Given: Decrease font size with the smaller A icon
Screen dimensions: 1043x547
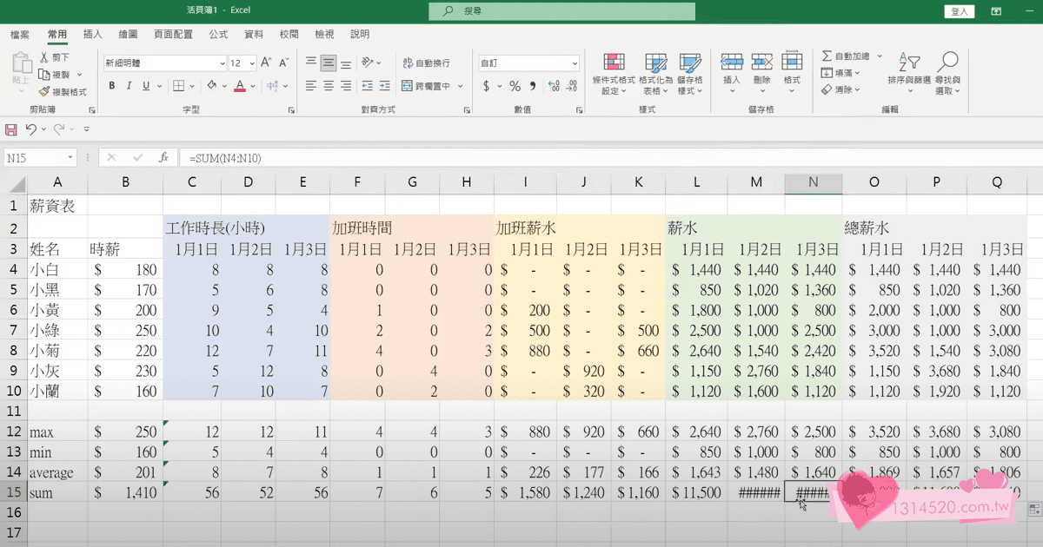Looking at the screenshot, I should [x=284, y=63].
